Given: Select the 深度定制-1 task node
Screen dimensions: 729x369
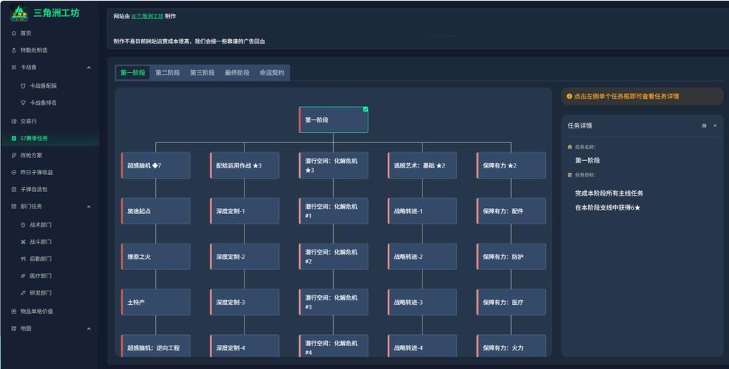Looking at the screenshot, I should coord(244,211).
